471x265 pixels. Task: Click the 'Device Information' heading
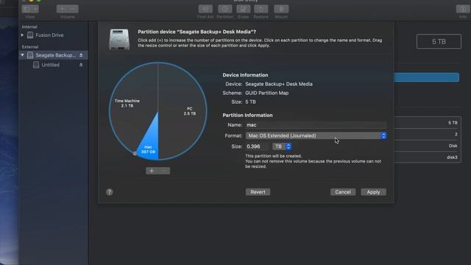(x=245, y=75)
